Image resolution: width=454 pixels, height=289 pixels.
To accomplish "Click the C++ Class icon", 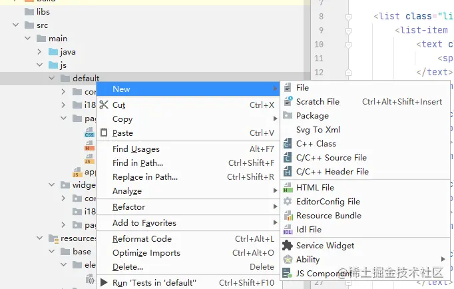I will click(x=287, y=143).
